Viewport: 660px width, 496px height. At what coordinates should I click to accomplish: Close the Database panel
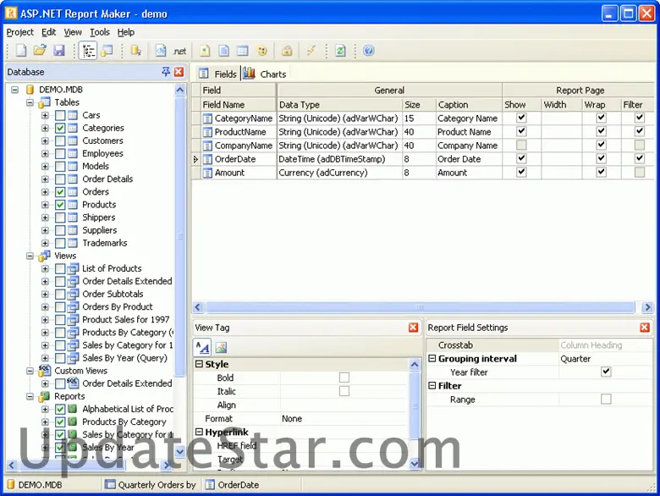pyautogui.click(x=179, y=72)
